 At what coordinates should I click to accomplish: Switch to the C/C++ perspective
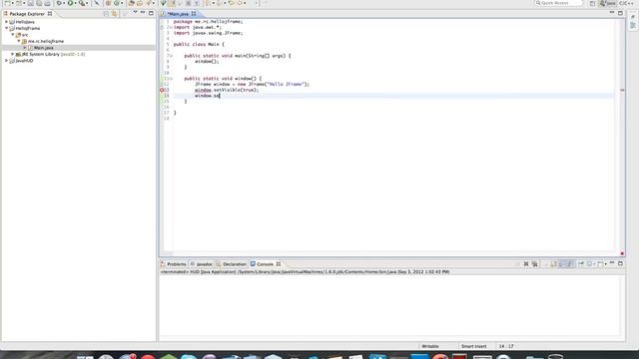pos(626,3)
